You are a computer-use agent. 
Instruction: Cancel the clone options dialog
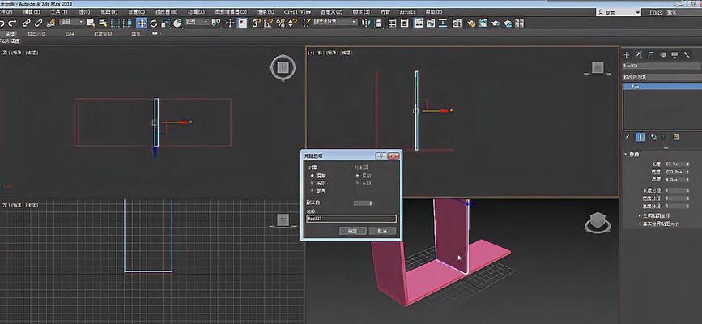tap(382, 231)
